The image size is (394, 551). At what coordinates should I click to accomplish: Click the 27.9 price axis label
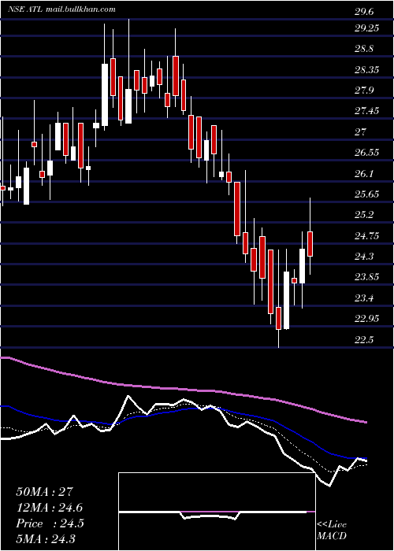pos(364,91)
